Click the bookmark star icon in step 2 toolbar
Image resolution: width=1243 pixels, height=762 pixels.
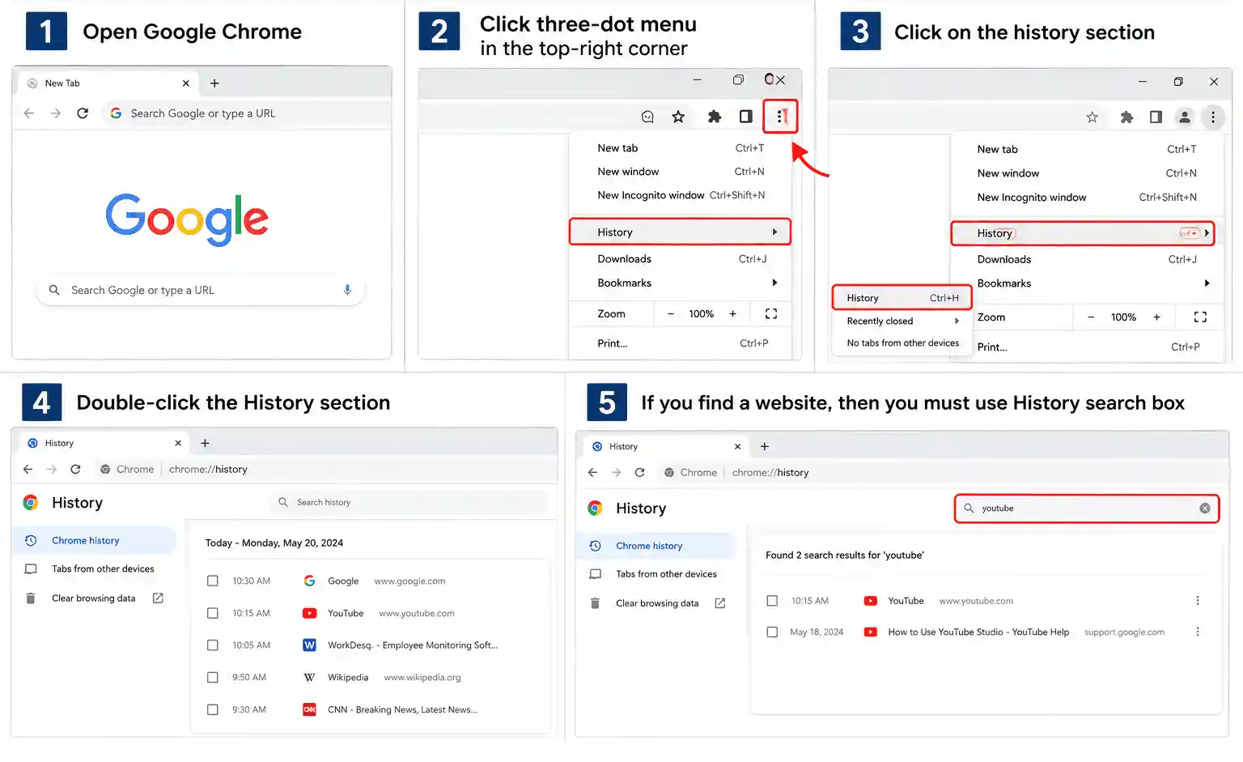pos(678,117)
